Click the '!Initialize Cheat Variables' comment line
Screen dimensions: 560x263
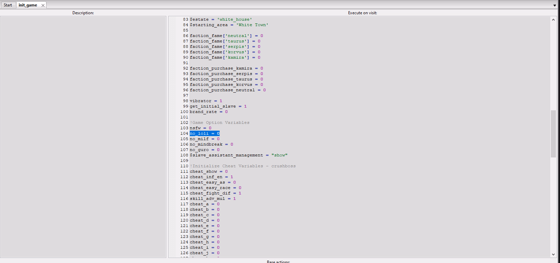[242, 166]
